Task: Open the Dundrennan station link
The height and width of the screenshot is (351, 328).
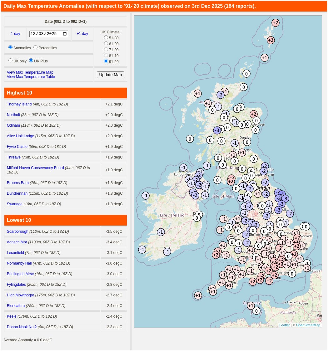Action: tap(17, 193)
